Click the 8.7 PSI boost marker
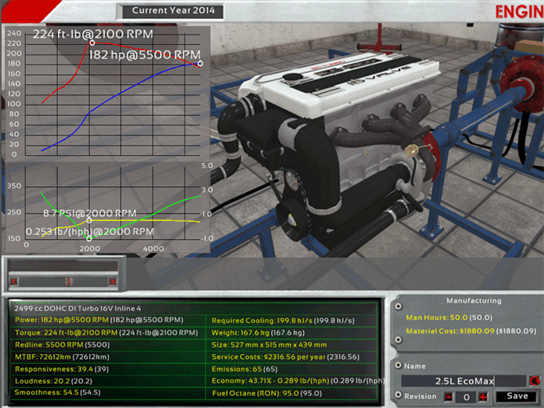544x408 pixels. 89,220
